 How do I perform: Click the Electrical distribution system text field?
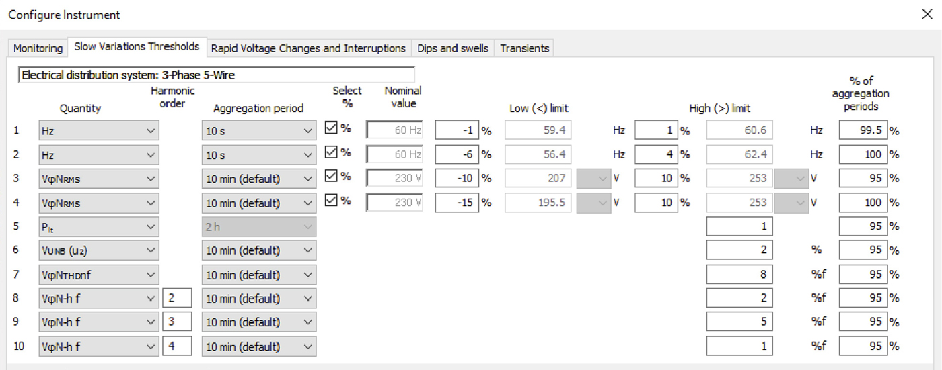pos(217,75)
